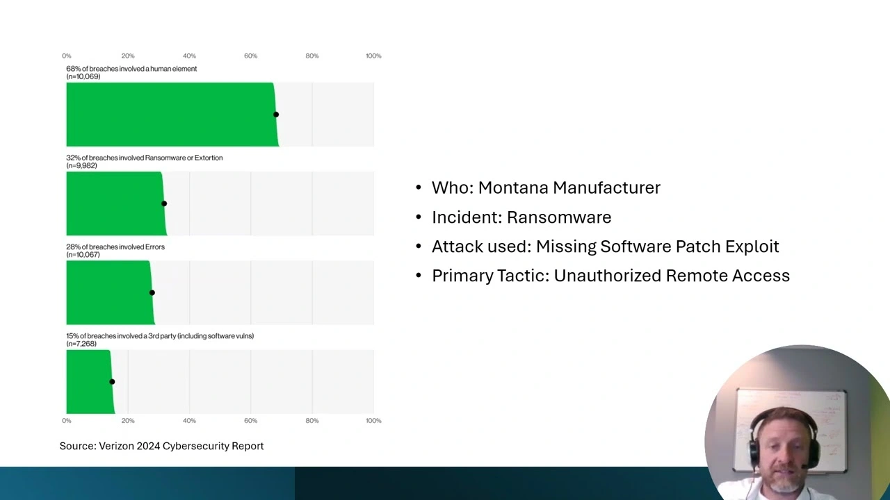The width and height of the screenshot is (890, 500).
Task: Click the bottom axis '0%' label
Action: click(67, 420)
